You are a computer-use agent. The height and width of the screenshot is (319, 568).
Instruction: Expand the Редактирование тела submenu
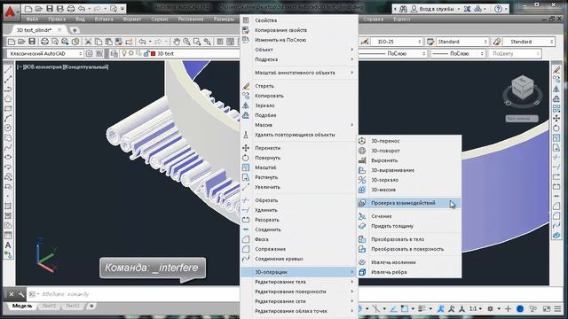click(299, 282)
